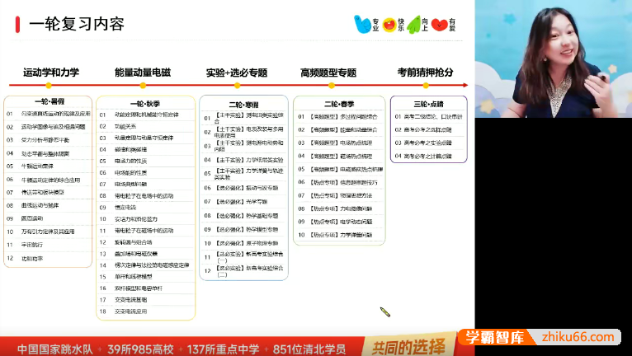Screen dimensions: 632x356
Task: Click the 一轮复习内容 slide title
Action: coord(77,25)
